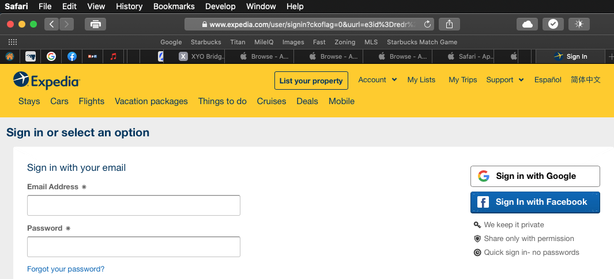
Task: Click the Email Address input field
Action: pos(134,205)
